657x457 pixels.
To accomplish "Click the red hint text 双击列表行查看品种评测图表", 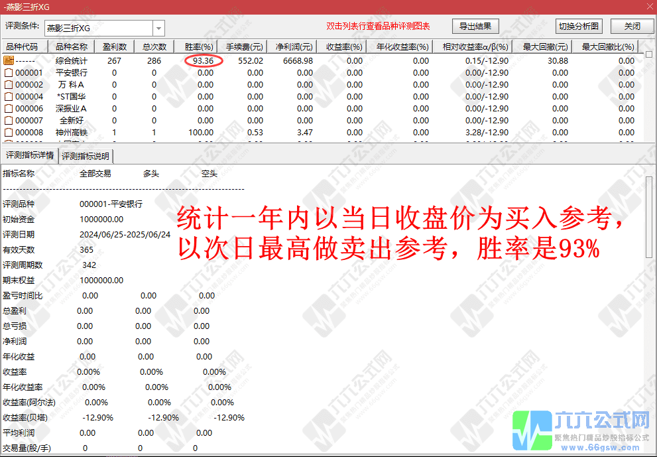I will pyautogui.click(x=378, y=25).
